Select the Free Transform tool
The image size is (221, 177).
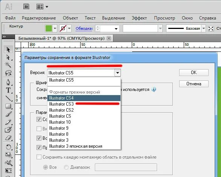[8, 171]
